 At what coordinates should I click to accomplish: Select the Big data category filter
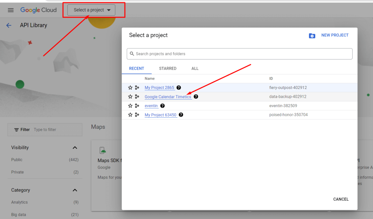pos(19,215)
